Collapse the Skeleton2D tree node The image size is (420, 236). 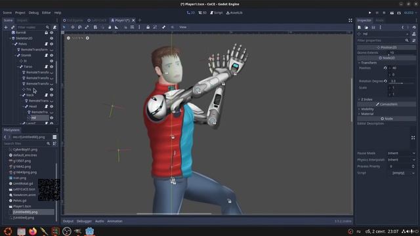point(10,38)
